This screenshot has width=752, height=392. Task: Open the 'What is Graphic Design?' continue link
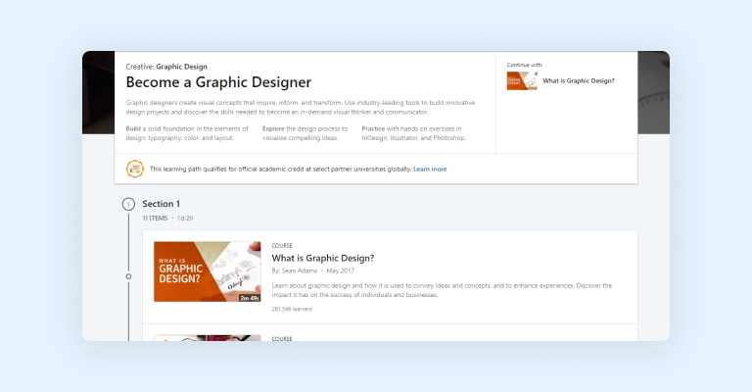579,80
